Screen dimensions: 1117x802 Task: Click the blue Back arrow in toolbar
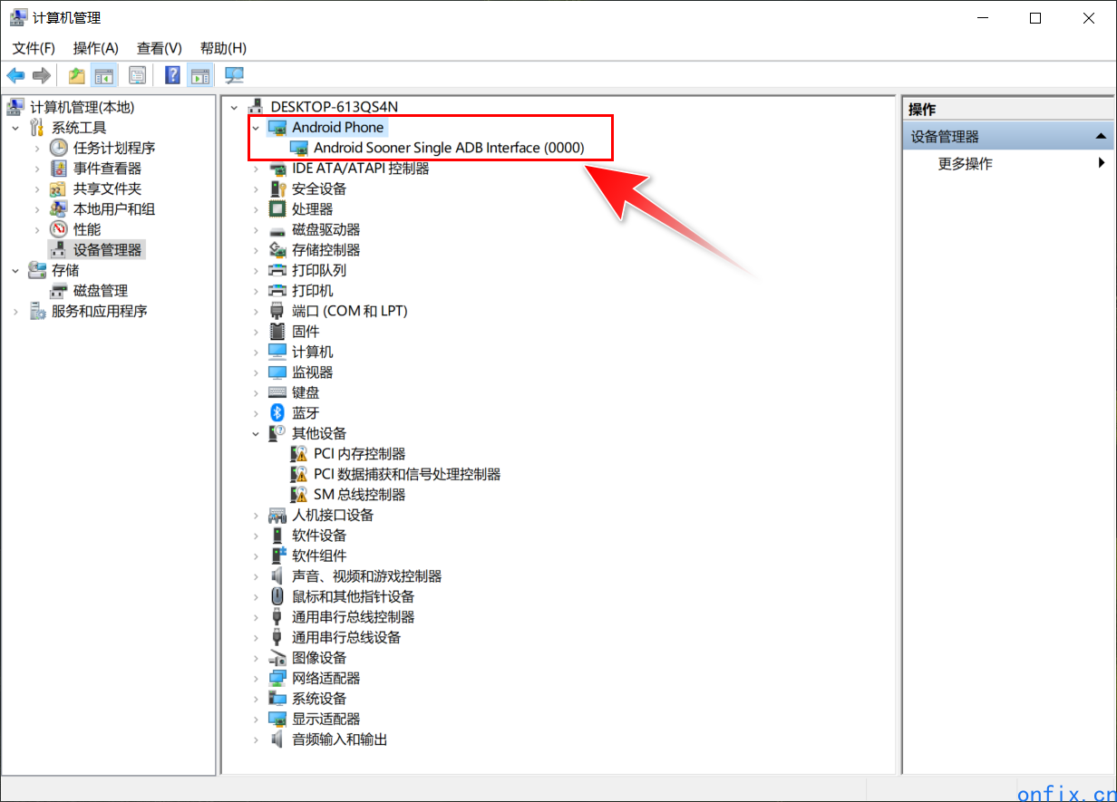click(15, 75)
